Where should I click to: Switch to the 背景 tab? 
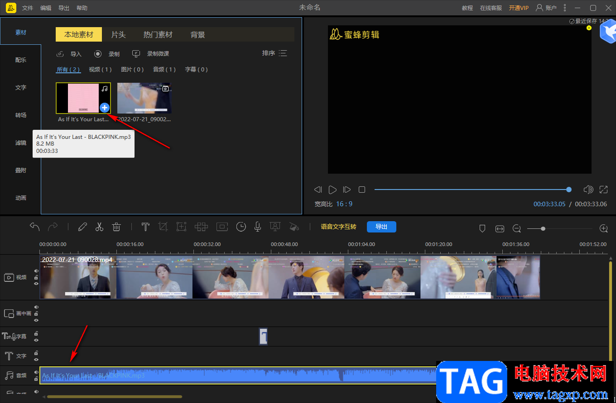(198, 34)
